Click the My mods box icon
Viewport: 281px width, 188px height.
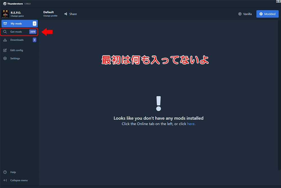tap(5, 24)
